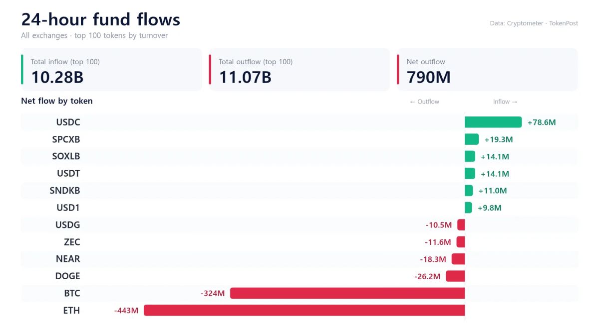The width and height of the screenshot is (599, 336).
Task: Click the red USDG outflow bar
Action: (x=461, y=225)
